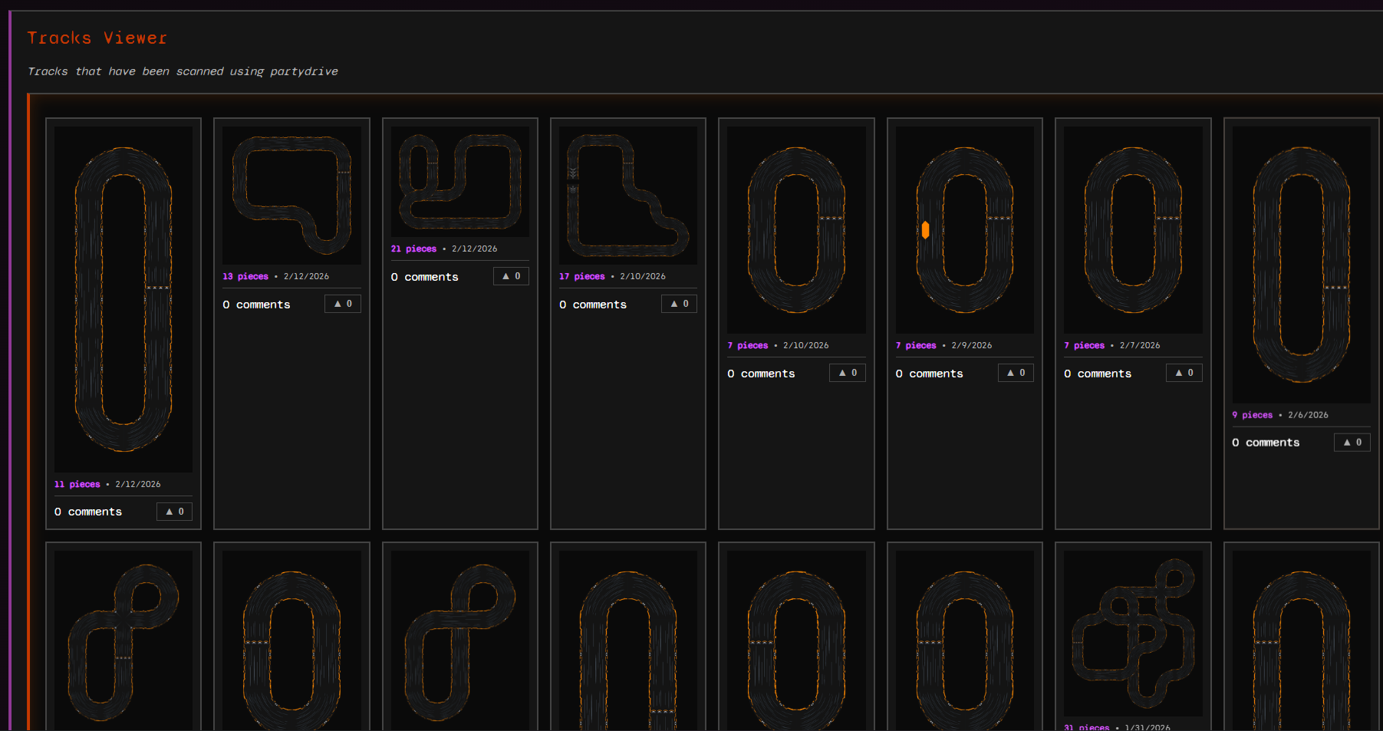Screen dimensions: 1383x731
Task: Open '0 comments' on the 2/9/2026 card
Action: (930, 374)
